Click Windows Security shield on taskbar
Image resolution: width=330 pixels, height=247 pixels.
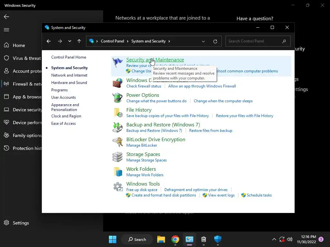click(218, 239)
